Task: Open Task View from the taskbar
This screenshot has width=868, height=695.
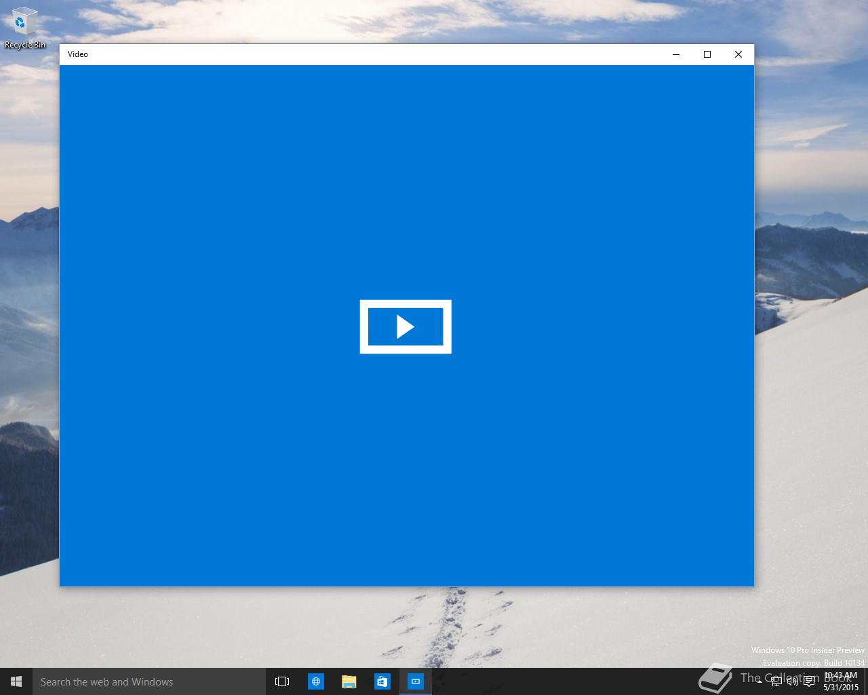Action: point(282,681)
